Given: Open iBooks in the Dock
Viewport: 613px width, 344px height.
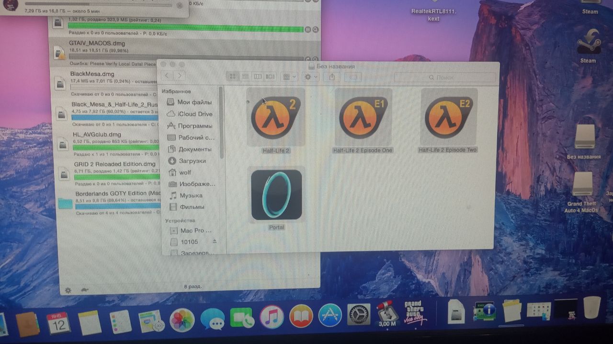Looking at the screenshot, I should [301, 316].
